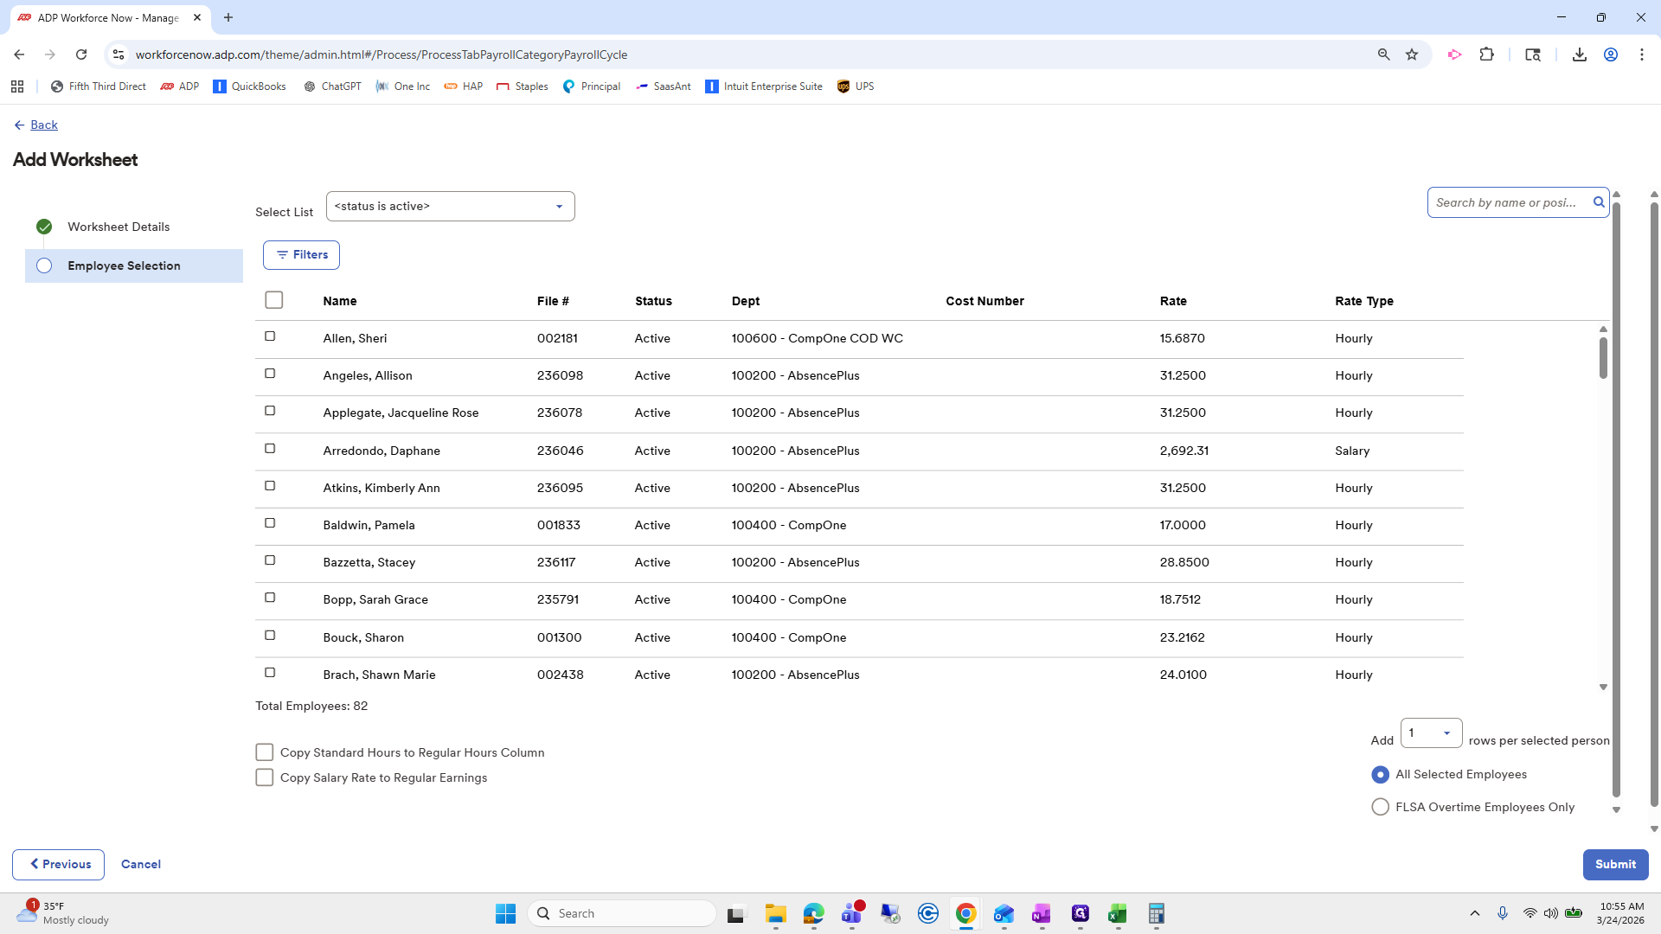The image size is (1661, 934).
Task: Open the browser extensions puzzle icon
Action: pyautogui.click(x=1486, y=54)
